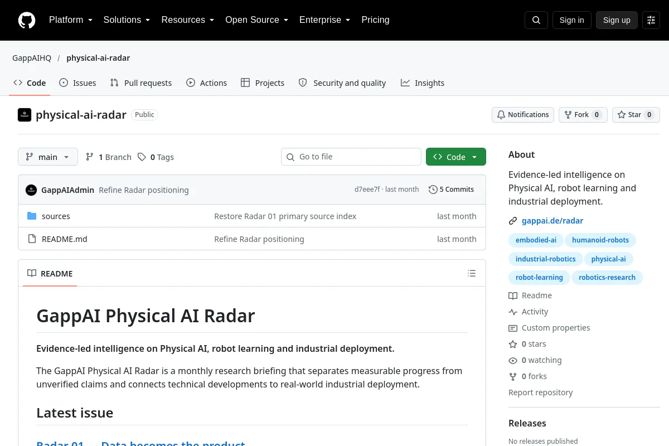Click the GappAIAdmin author name
This screenshot has height=446, width=669.
[x=67, y=190]
